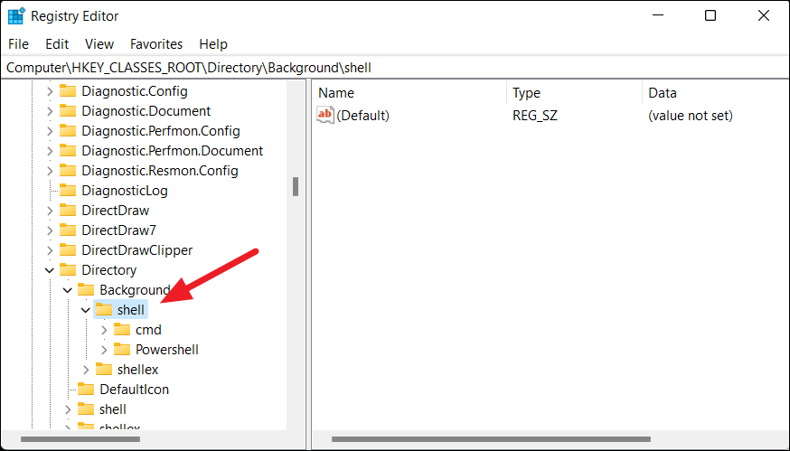This screenshot has width=790, height=451.
Task: Click the tree pane vertical scrollbar thumb
Action: pos(295,186)
